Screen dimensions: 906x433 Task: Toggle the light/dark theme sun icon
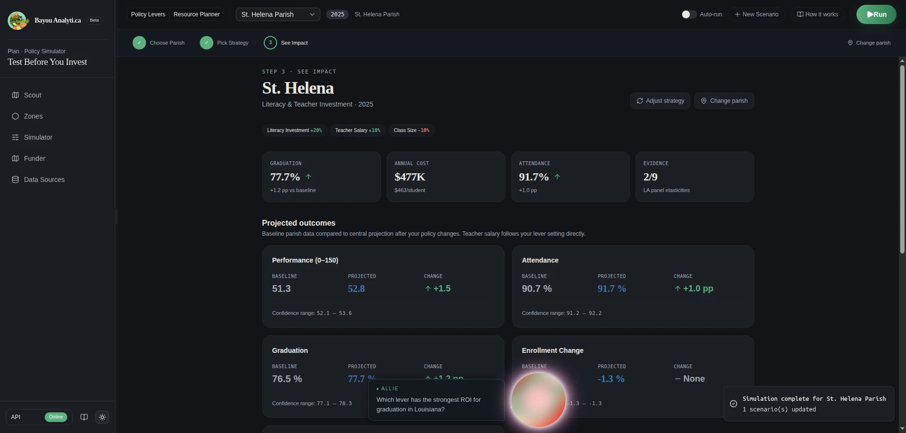tap(102, 417)
